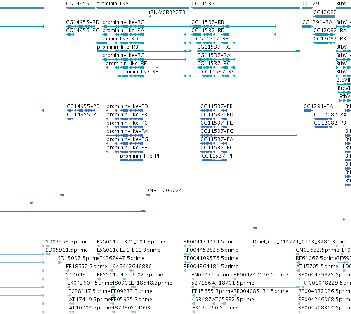Screen dimensions: 351x314
Task: Click protein CG11537-PC
Action: pos(249,135)
